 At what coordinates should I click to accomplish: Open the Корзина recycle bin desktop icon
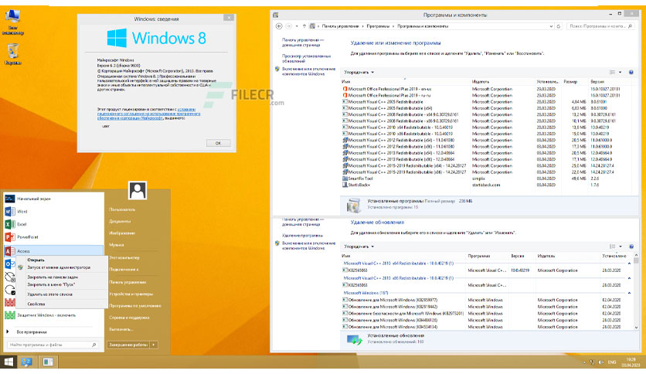[x=13, y=54]
